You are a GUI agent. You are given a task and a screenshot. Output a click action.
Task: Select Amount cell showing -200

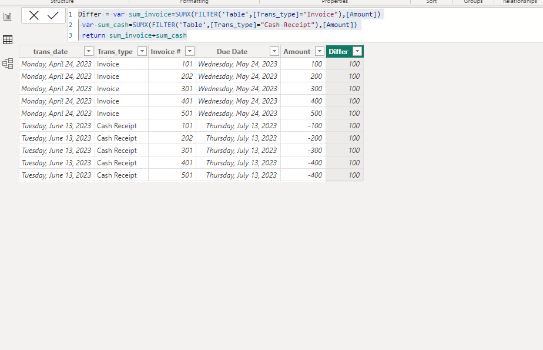[303, 138]
